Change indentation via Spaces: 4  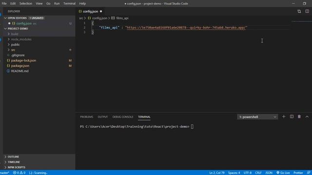pos(234,173)
